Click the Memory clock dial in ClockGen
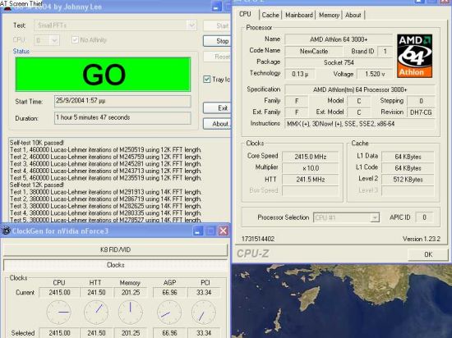Screen dimensions: 452x338 131,313
